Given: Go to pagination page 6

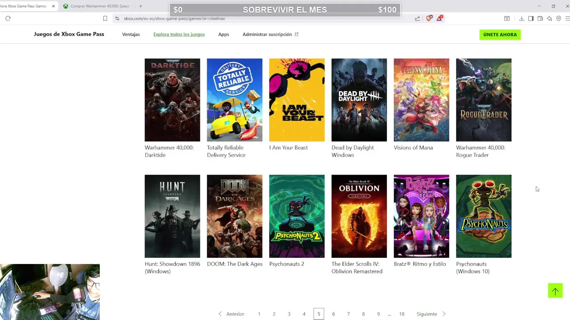Looking at the screenshot, I should (x=334, y=314).
